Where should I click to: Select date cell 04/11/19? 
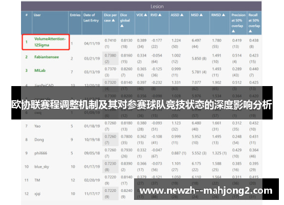pos(92,44)
